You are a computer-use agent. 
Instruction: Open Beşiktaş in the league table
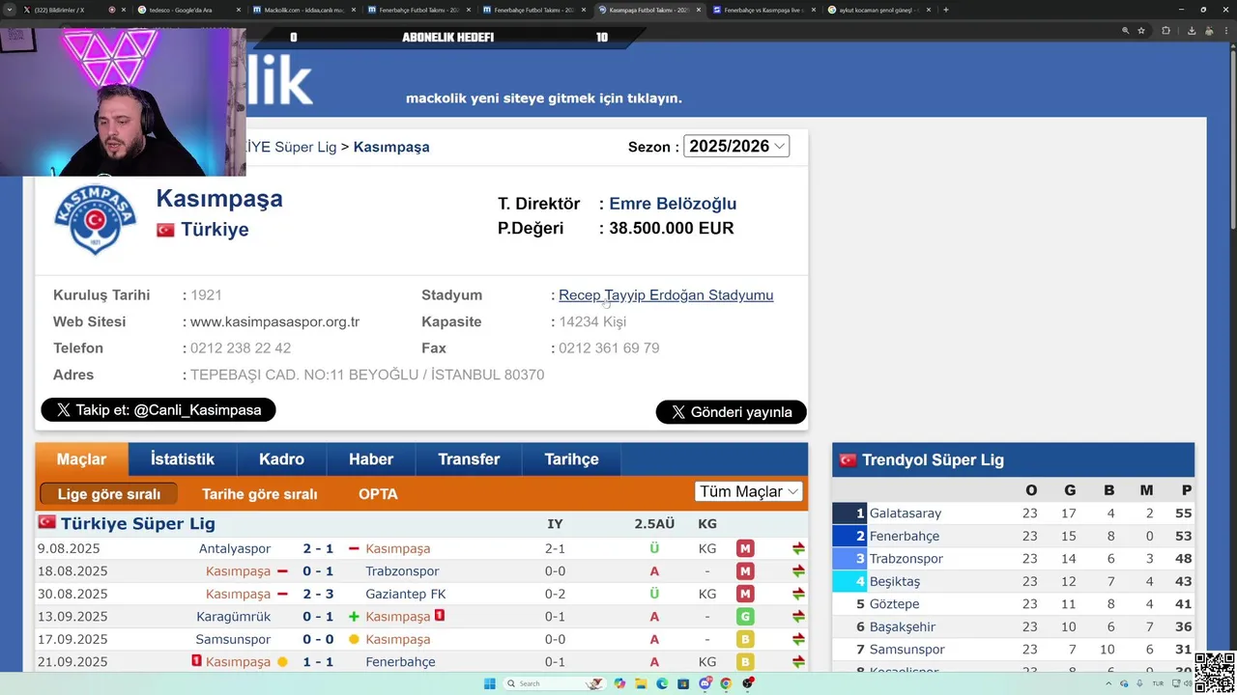tap(895, 582)
